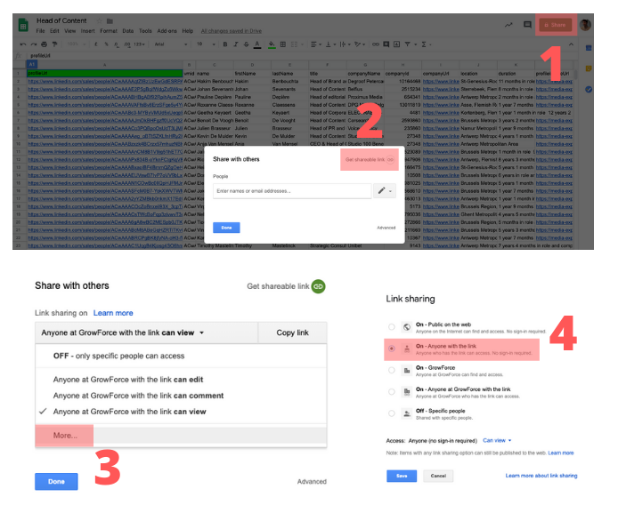Click the Copy link button
This screenshot has height=513, width=618.
[292, 333]
